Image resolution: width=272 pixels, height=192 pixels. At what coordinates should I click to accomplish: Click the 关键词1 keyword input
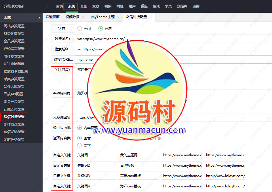(x=95, y=155)
